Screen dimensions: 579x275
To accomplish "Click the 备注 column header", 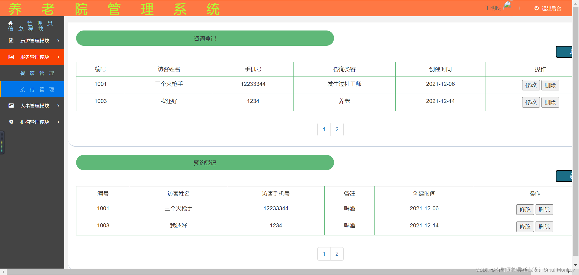I will click(x=350, y=194).
